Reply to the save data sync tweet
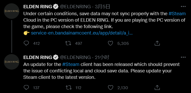Image resolution: width=191 pixels, height=93 pixels. tap(26, 43)
